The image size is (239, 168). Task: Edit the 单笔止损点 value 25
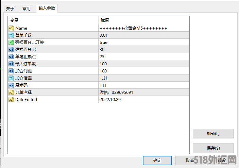click(144, 57)
